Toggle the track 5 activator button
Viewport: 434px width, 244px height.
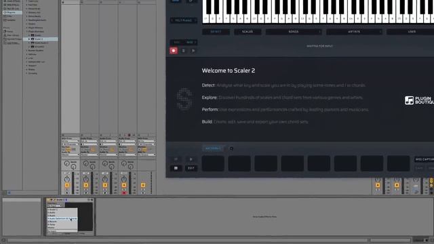[143, 185]
